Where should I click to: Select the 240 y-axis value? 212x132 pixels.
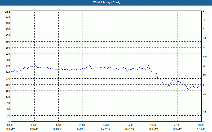[x=8, y=72]
